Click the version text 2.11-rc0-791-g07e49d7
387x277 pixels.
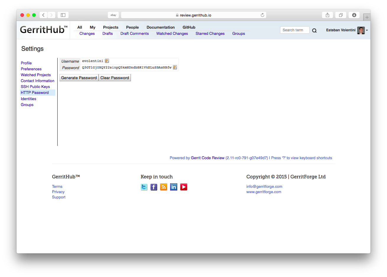247,158
